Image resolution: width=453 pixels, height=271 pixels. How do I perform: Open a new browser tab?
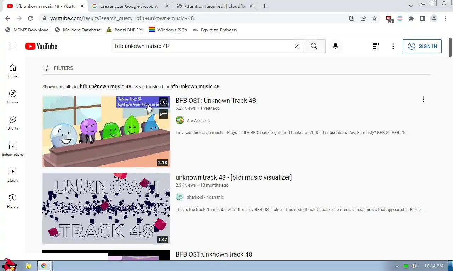pyautogui.click(x=265, y=6)
